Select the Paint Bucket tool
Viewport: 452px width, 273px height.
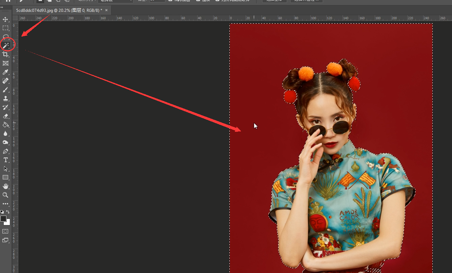(x=5, y=125)
